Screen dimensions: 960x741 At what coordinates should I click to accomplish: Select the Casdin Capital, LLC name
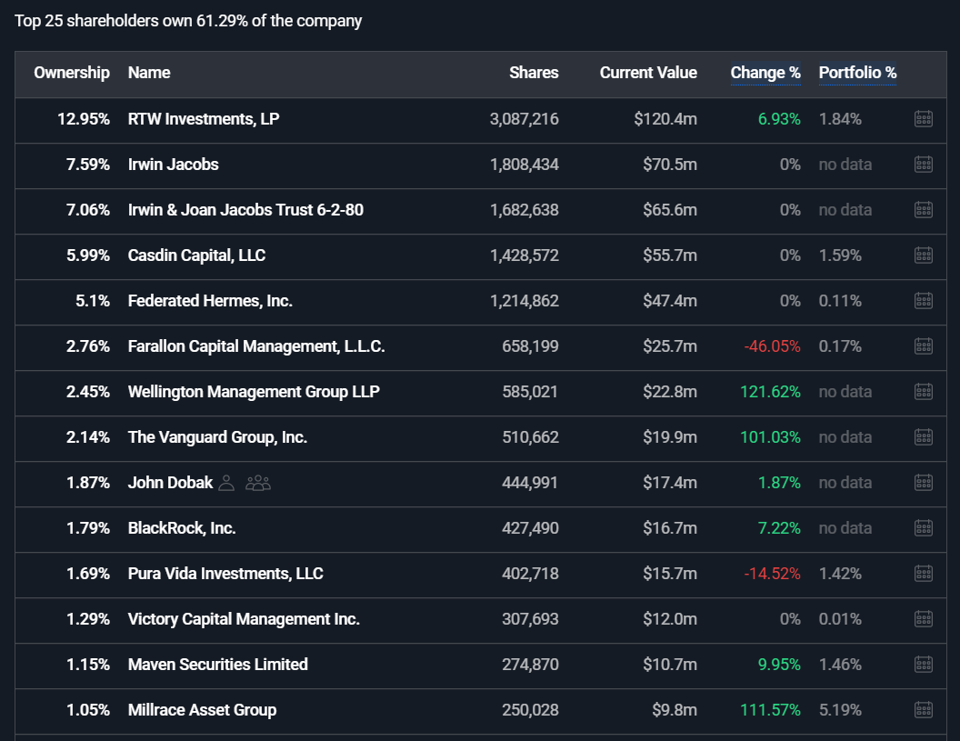[x=196, y=255]
